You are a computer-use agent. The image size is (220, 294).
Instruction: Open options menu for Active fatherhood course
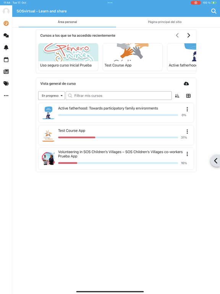pyautogui.click(x=187, y=109)
